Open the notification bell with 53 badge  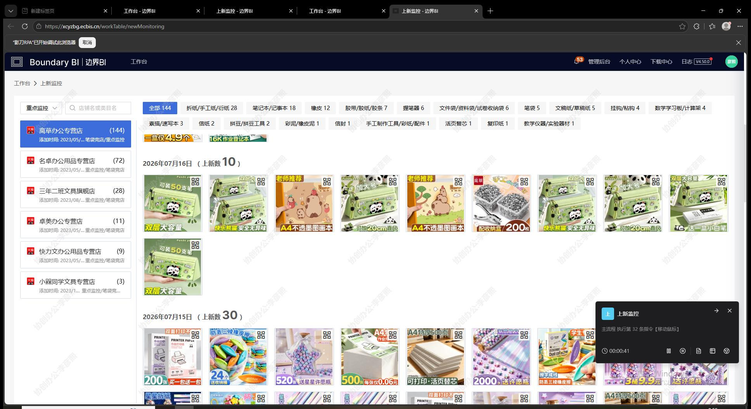click(577, 62)
